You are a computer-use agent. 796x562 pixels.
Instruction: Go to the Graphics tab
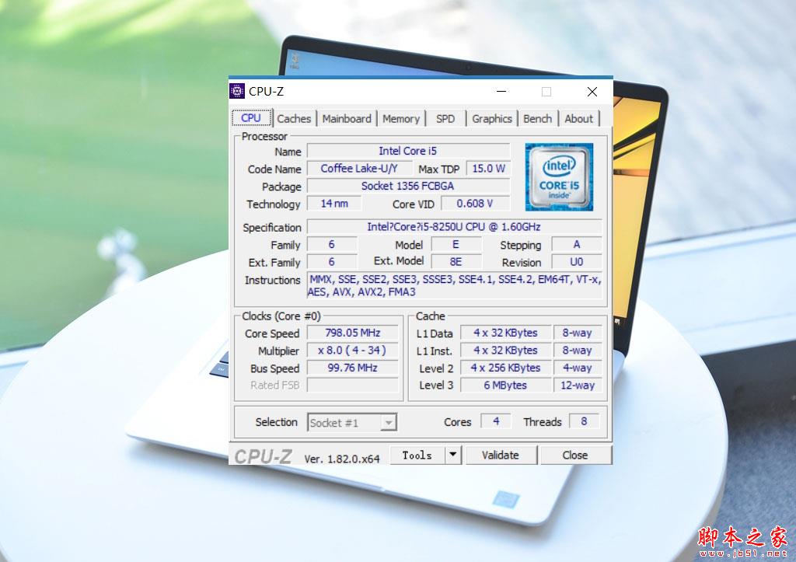click(x=492, y=119)
